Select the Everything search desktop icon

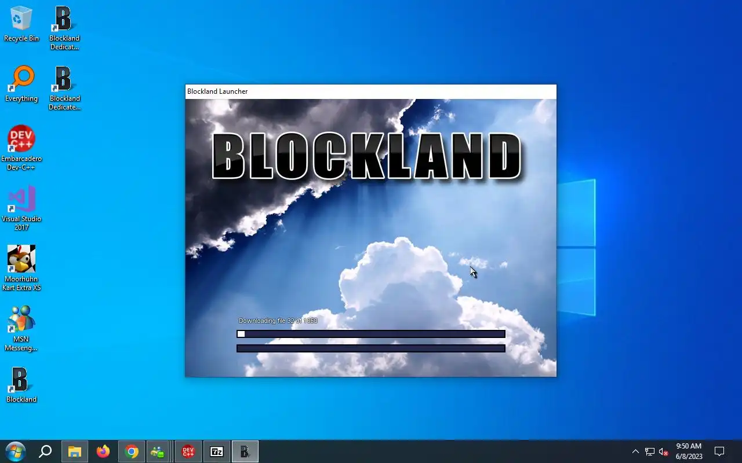[21, 84]
